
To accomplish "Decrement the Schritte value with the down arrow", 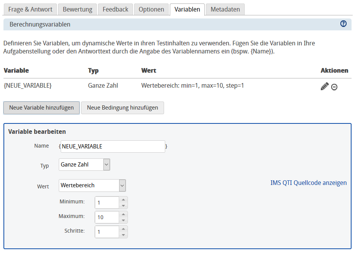I will tap(124, 234).
